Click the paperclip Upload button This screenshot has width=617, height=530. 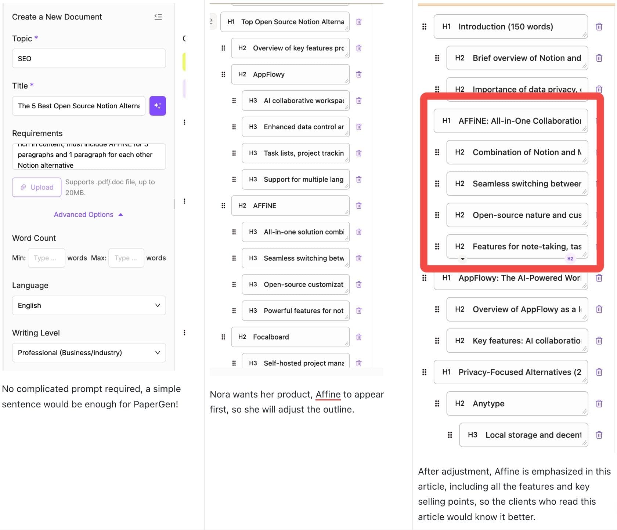[37, 187]
